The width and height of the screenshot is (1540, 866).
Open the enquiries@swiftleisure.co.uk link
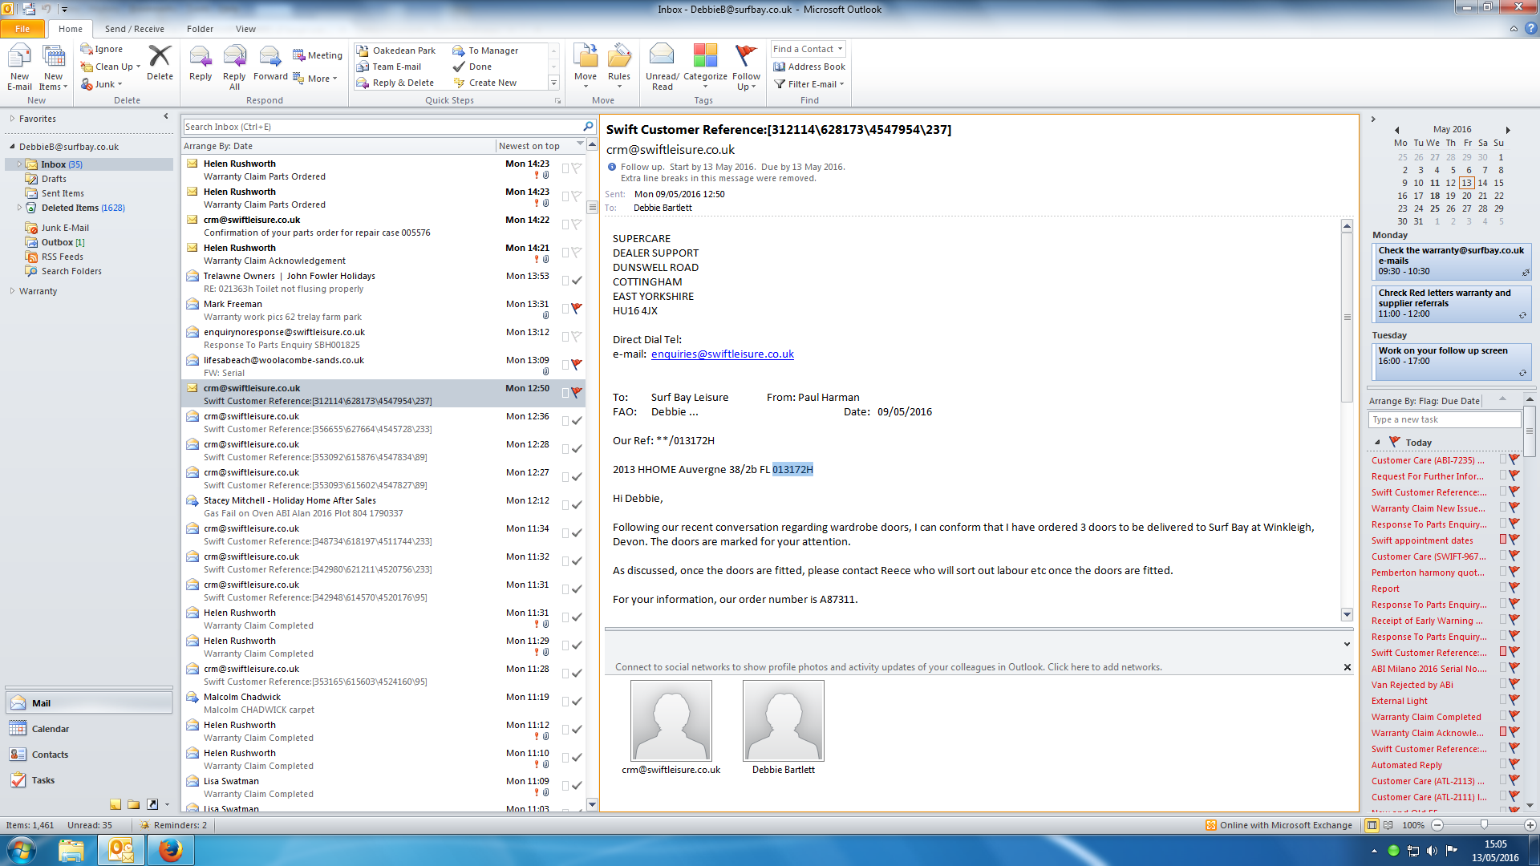[x=722, y=354]
